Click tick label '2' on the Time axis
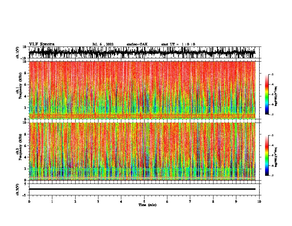Screen dimensions: 292x226 (75, 202)
